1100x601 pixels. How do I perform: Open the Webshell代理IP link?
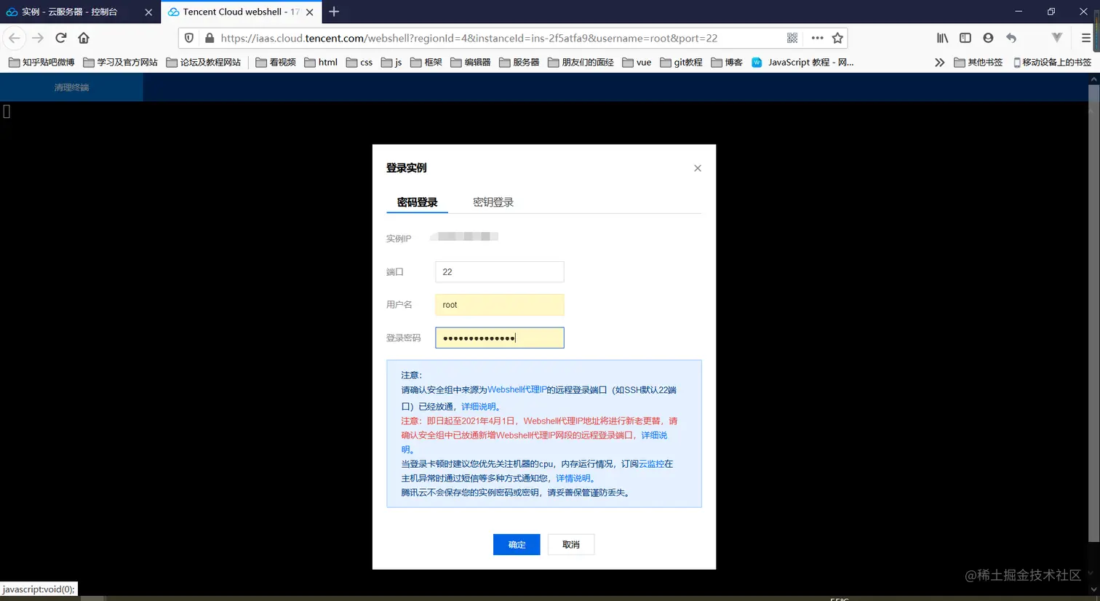pos(517,390)
